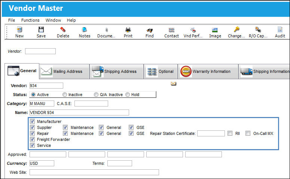The height and width of the screenshot is (179, 290).
Task: Select the Inactive status radio button
Action: pos(64,95)
